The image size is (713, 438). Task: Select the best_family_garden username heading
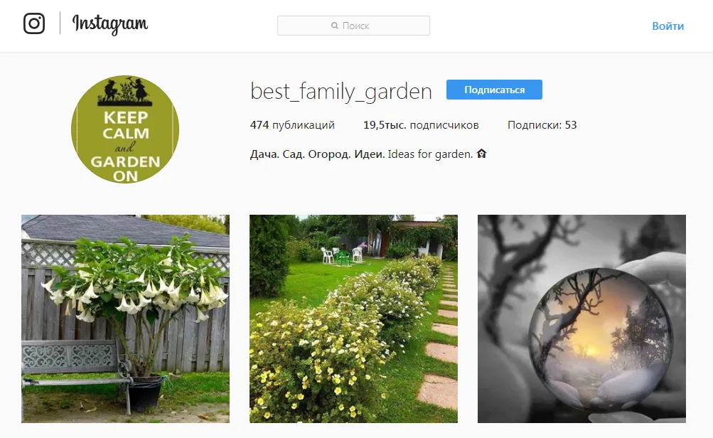tap(341, 92)
